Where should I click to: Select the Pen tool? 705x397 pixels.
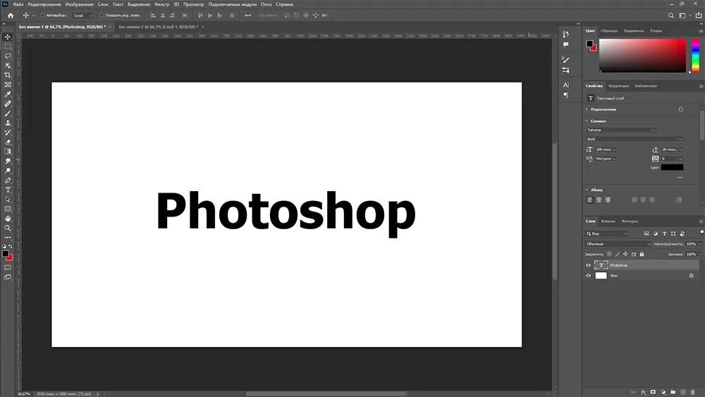tap(8, 181)
